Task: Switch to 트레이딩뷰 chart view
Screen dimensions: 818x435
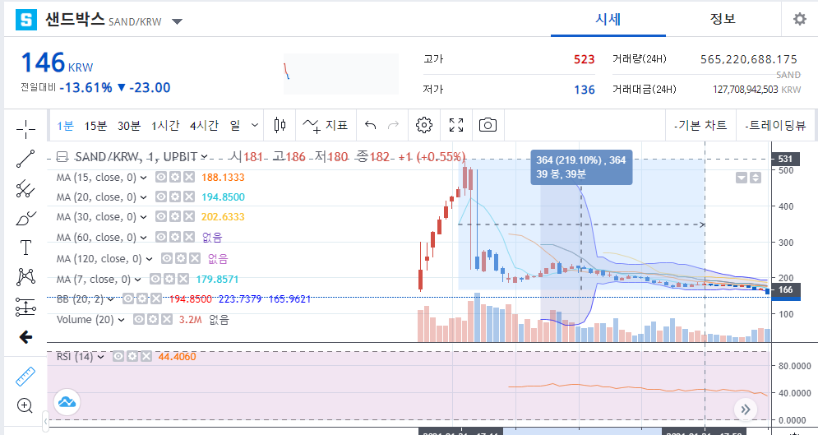Action: [775, 125]
